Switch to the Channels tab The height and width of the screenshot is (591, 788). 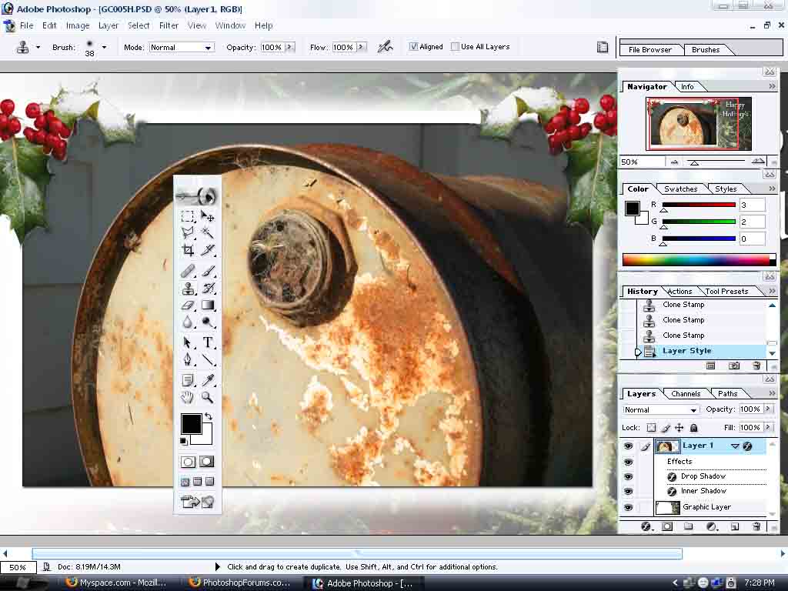(x=686, y=394)
